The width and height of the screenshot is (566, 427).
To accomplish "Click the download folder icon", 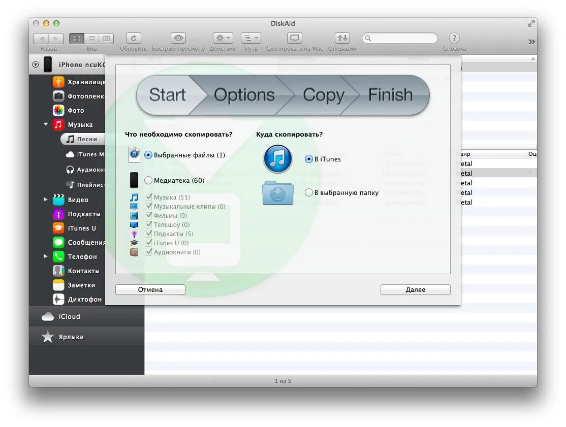I will 278,193.
